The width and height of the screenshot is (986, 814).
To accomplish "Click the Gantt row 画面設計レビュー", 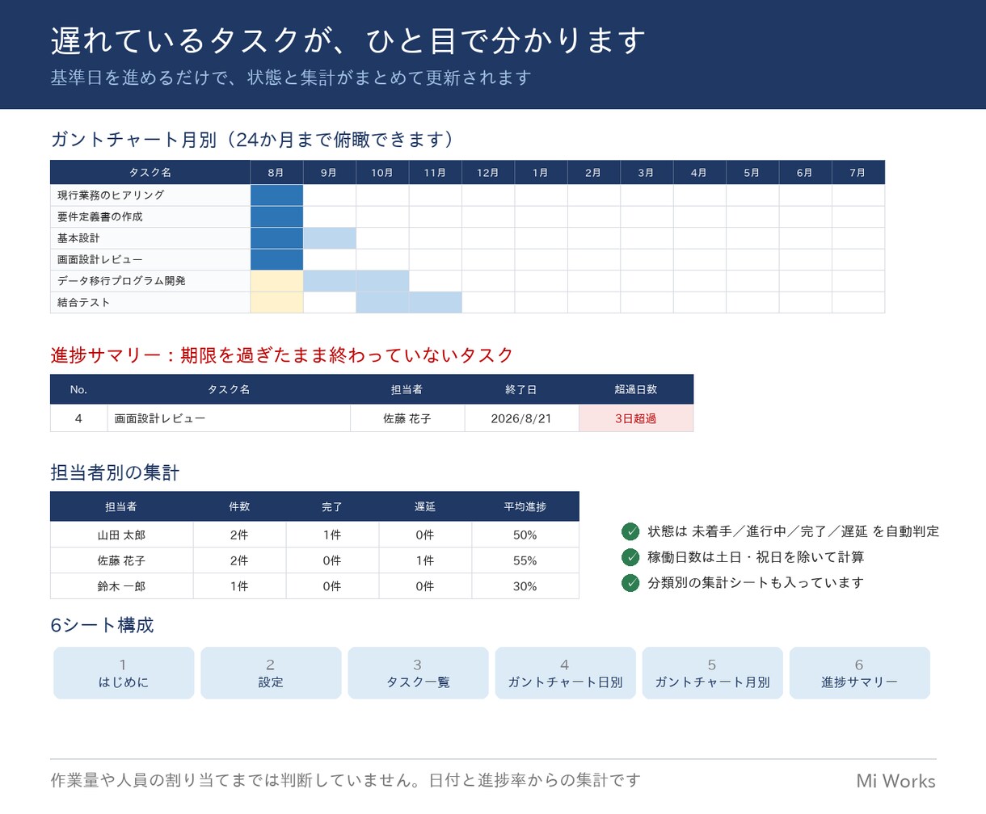I will click(x=467, y=259).
